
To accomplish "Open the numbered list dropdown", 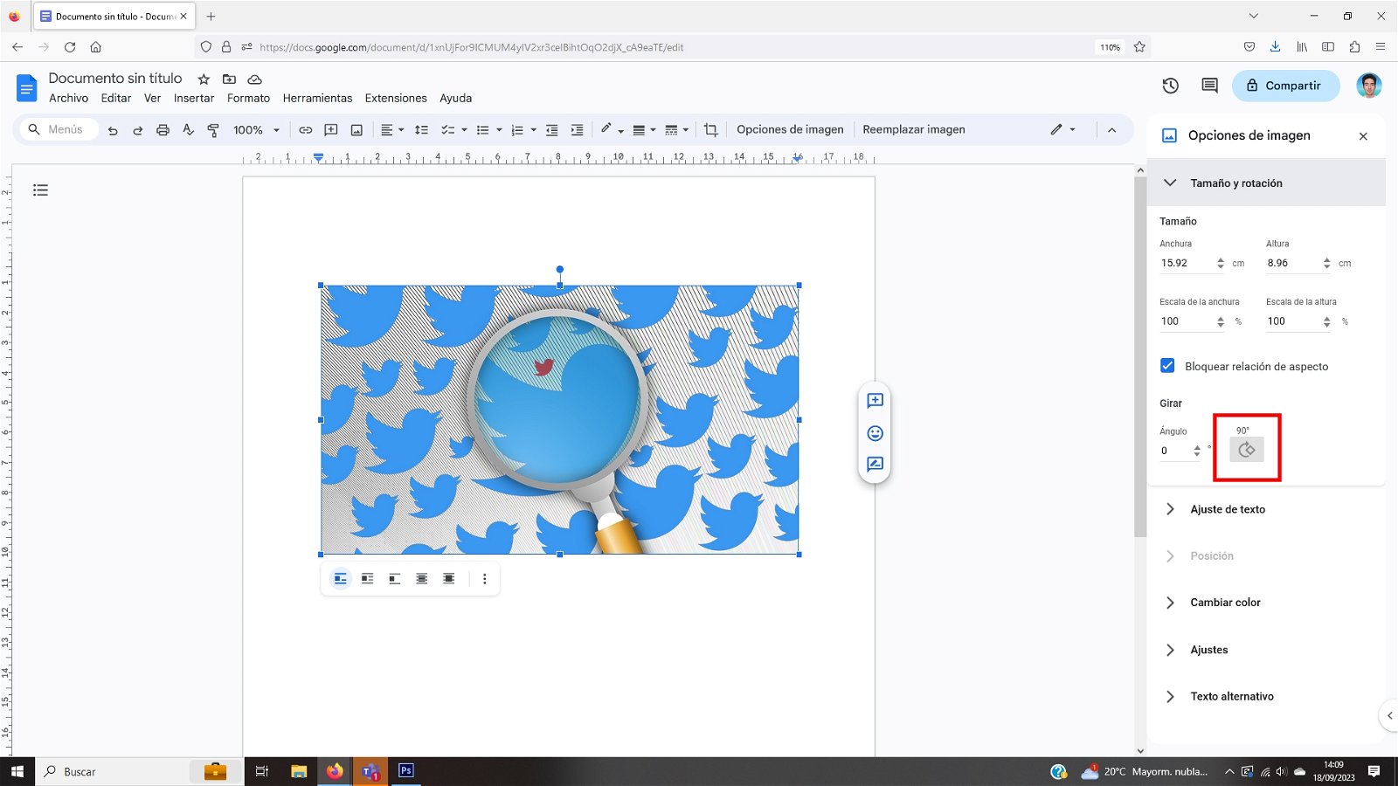I will [523, 130].
